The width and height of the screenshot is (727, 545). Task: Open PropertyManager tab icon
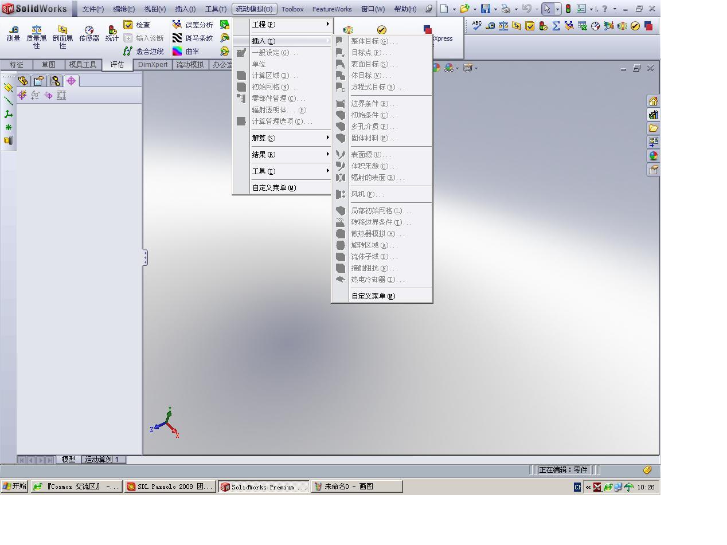tap(39, 81)
